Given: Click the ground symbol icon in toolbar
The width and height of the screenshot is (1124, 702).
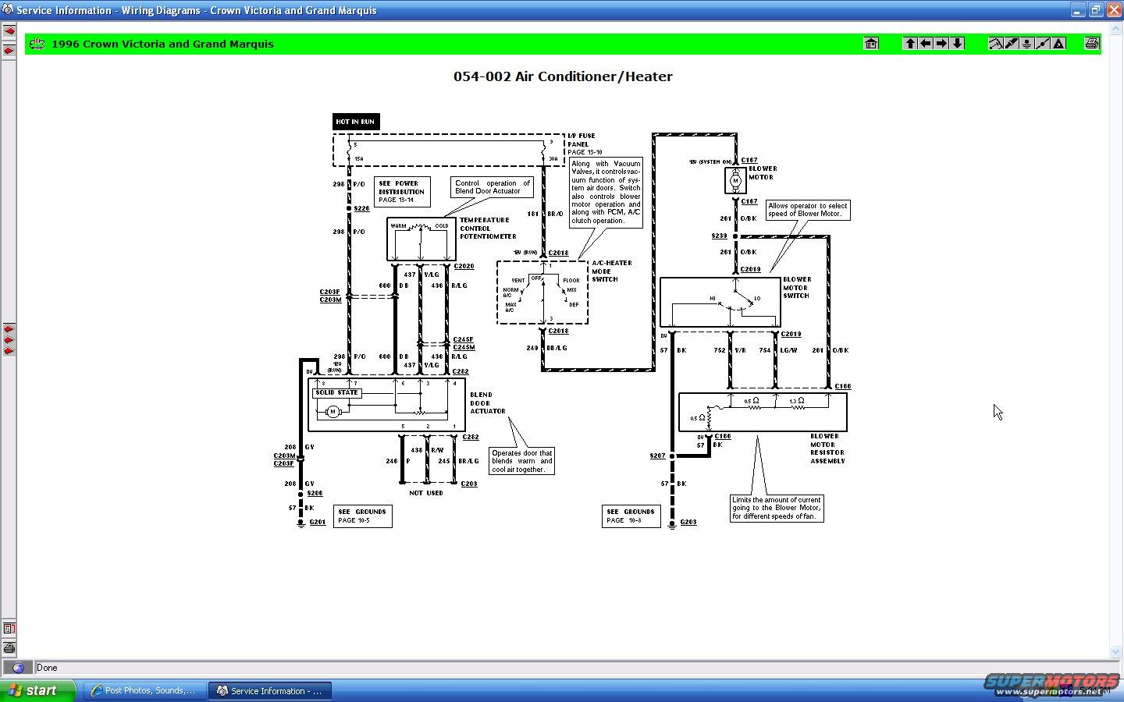Looking at the screenshot, I should click(x=1027, y=44).
